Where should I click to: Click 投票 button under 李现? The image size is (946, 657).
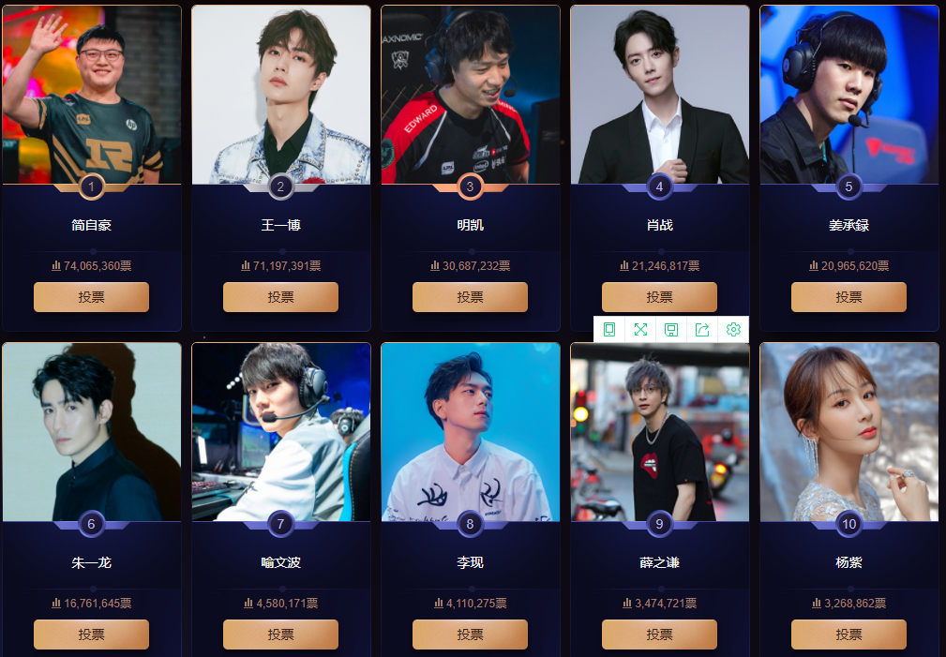(470, 635)
